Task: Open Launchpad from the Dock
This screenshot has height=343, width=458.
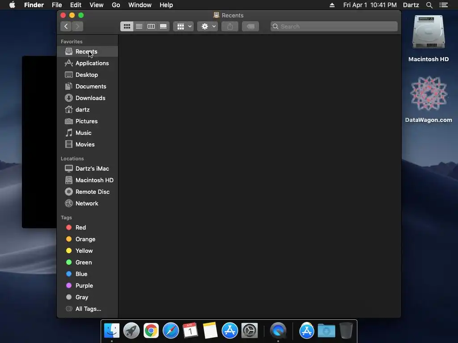Action: point(131,331)
